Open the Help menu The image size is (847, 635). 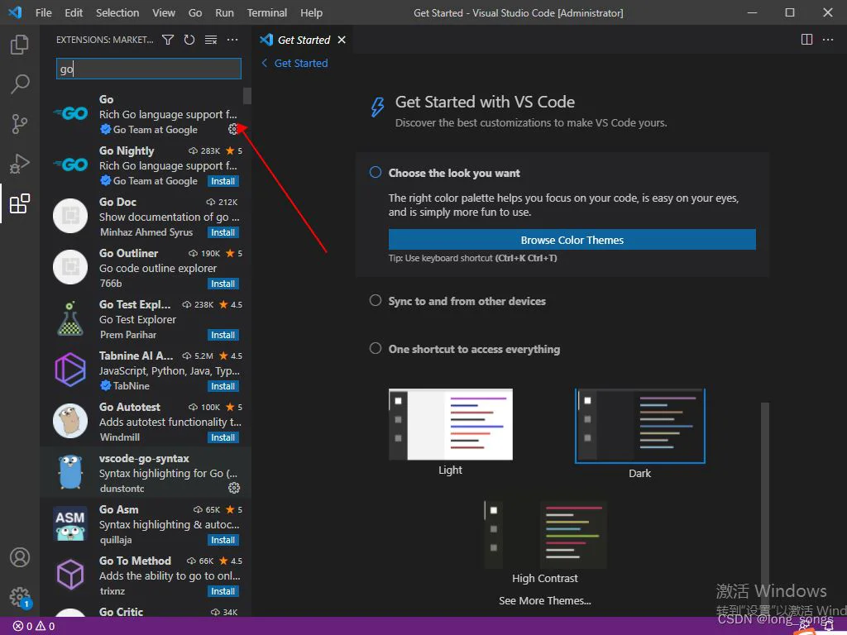click(311, 12)
